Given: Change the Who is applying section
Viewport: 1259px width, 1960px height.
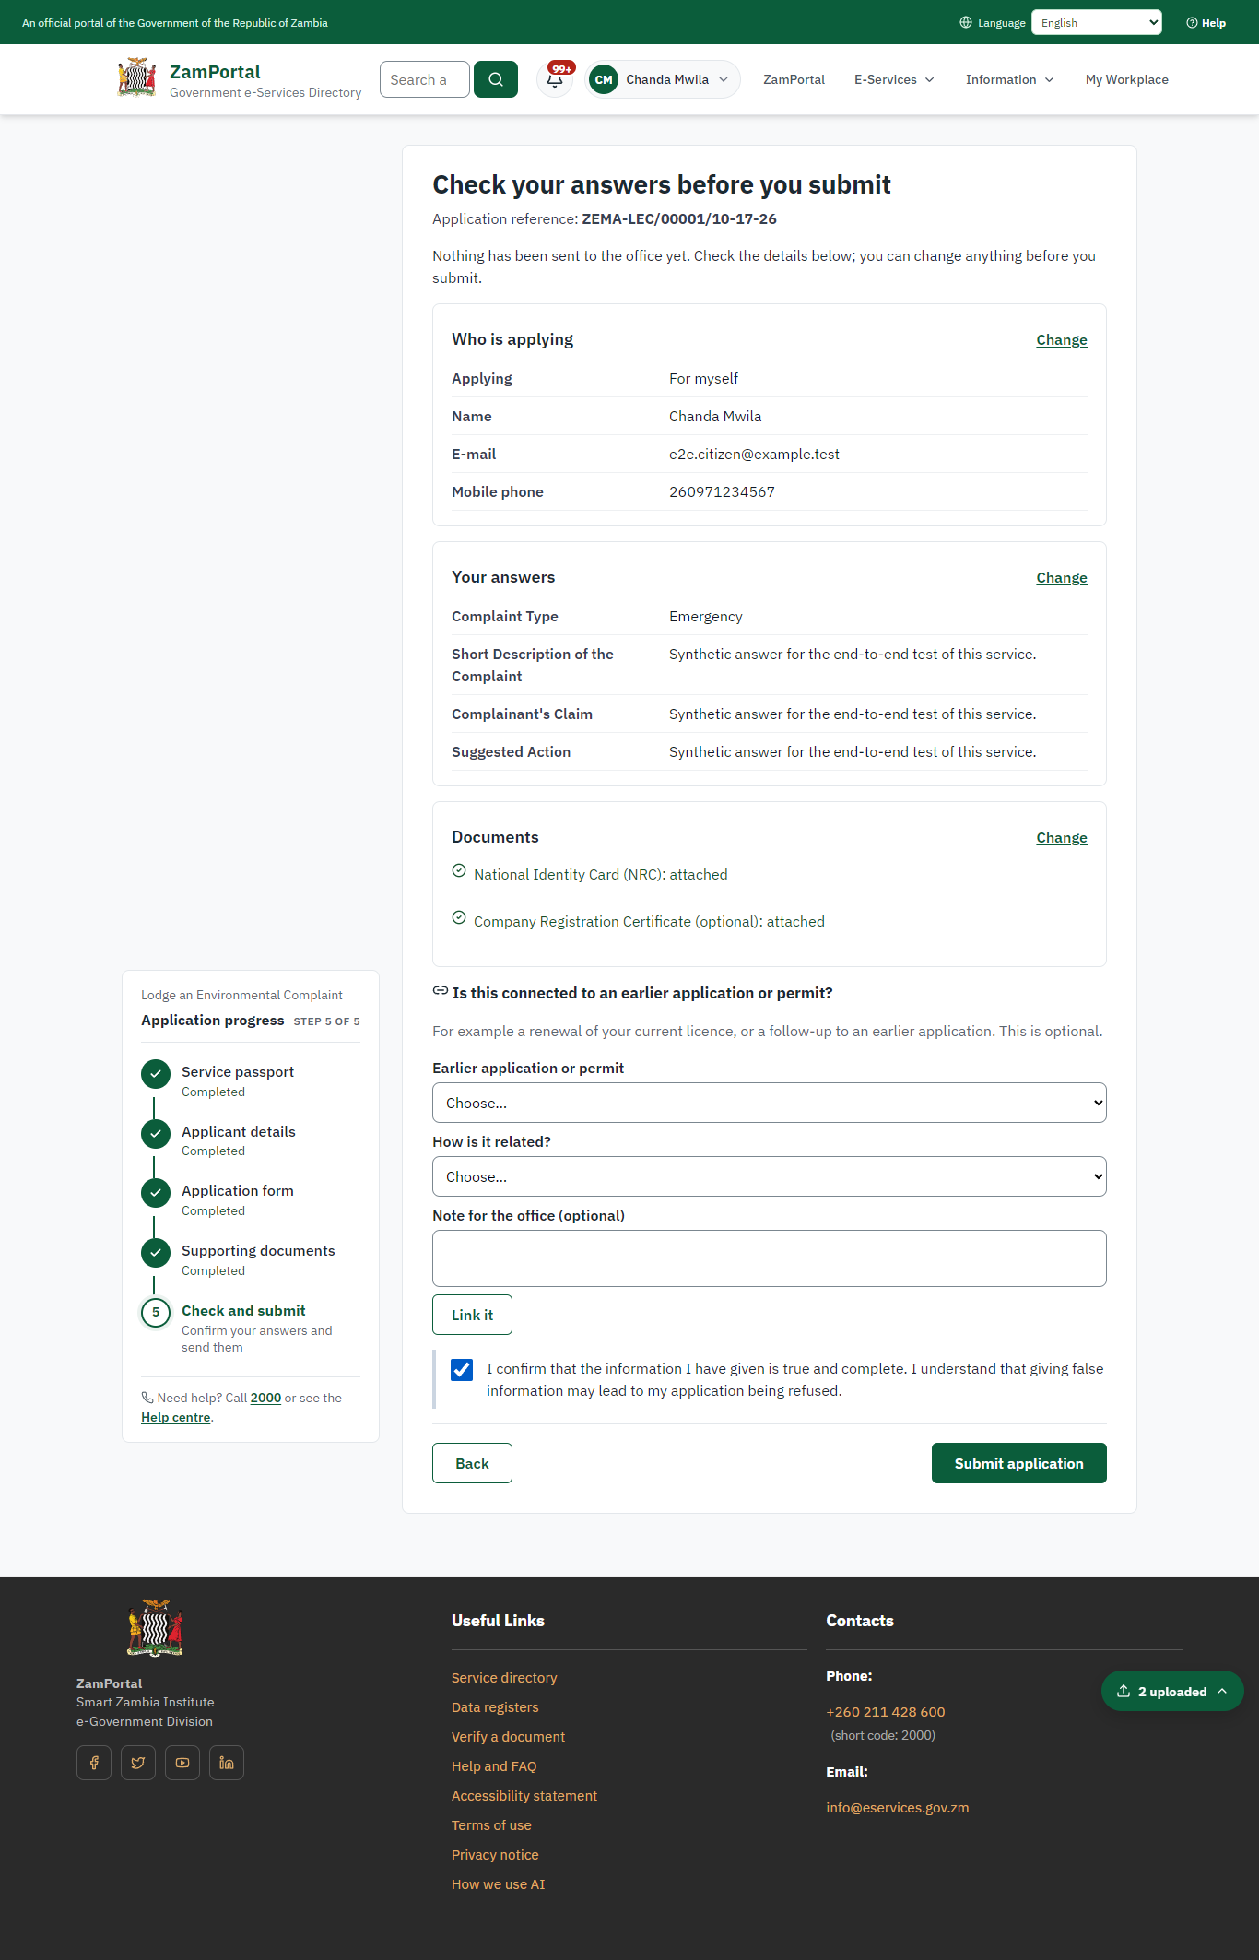Looking at the screenshot, I should coord(1062,340).
